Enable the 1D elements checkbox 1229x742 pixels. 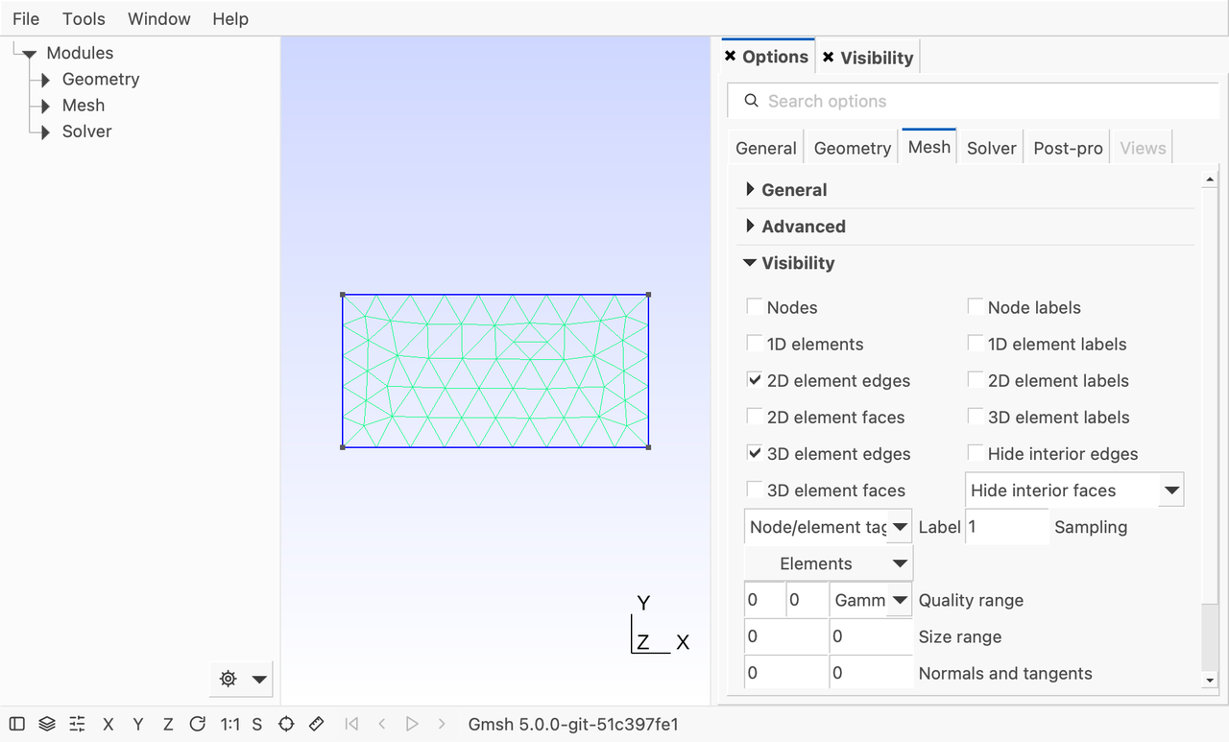click(x=755, y=344)
